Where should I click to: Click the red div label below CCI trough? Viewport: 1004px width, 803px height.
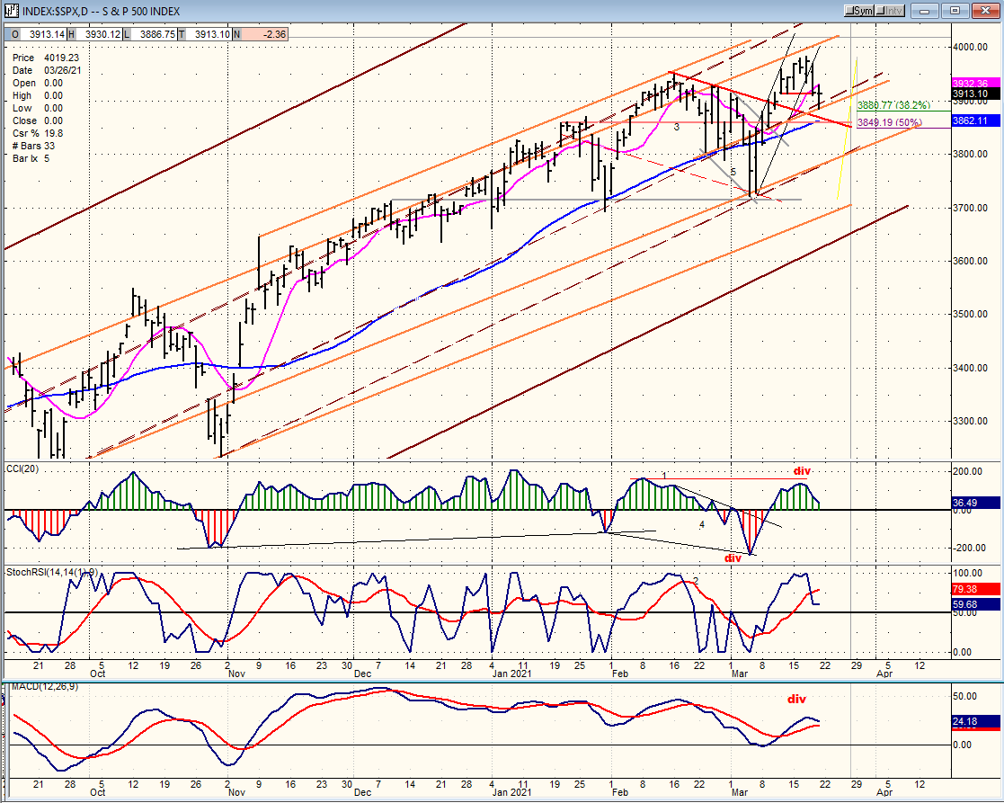click(733, 558)
